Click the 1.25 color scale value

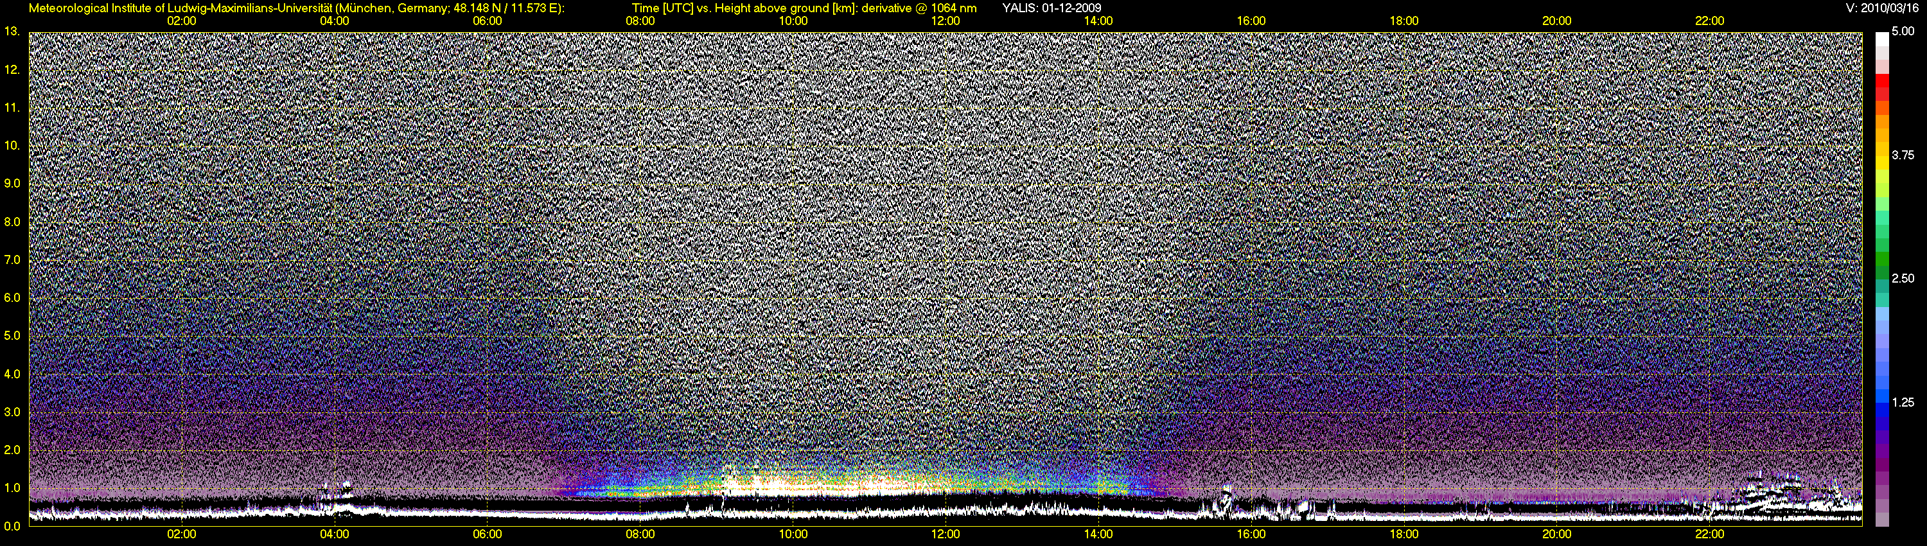pos(1903,402)
